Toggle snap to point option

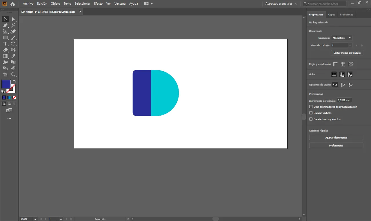pyautogui.click(x=335, y=85)
